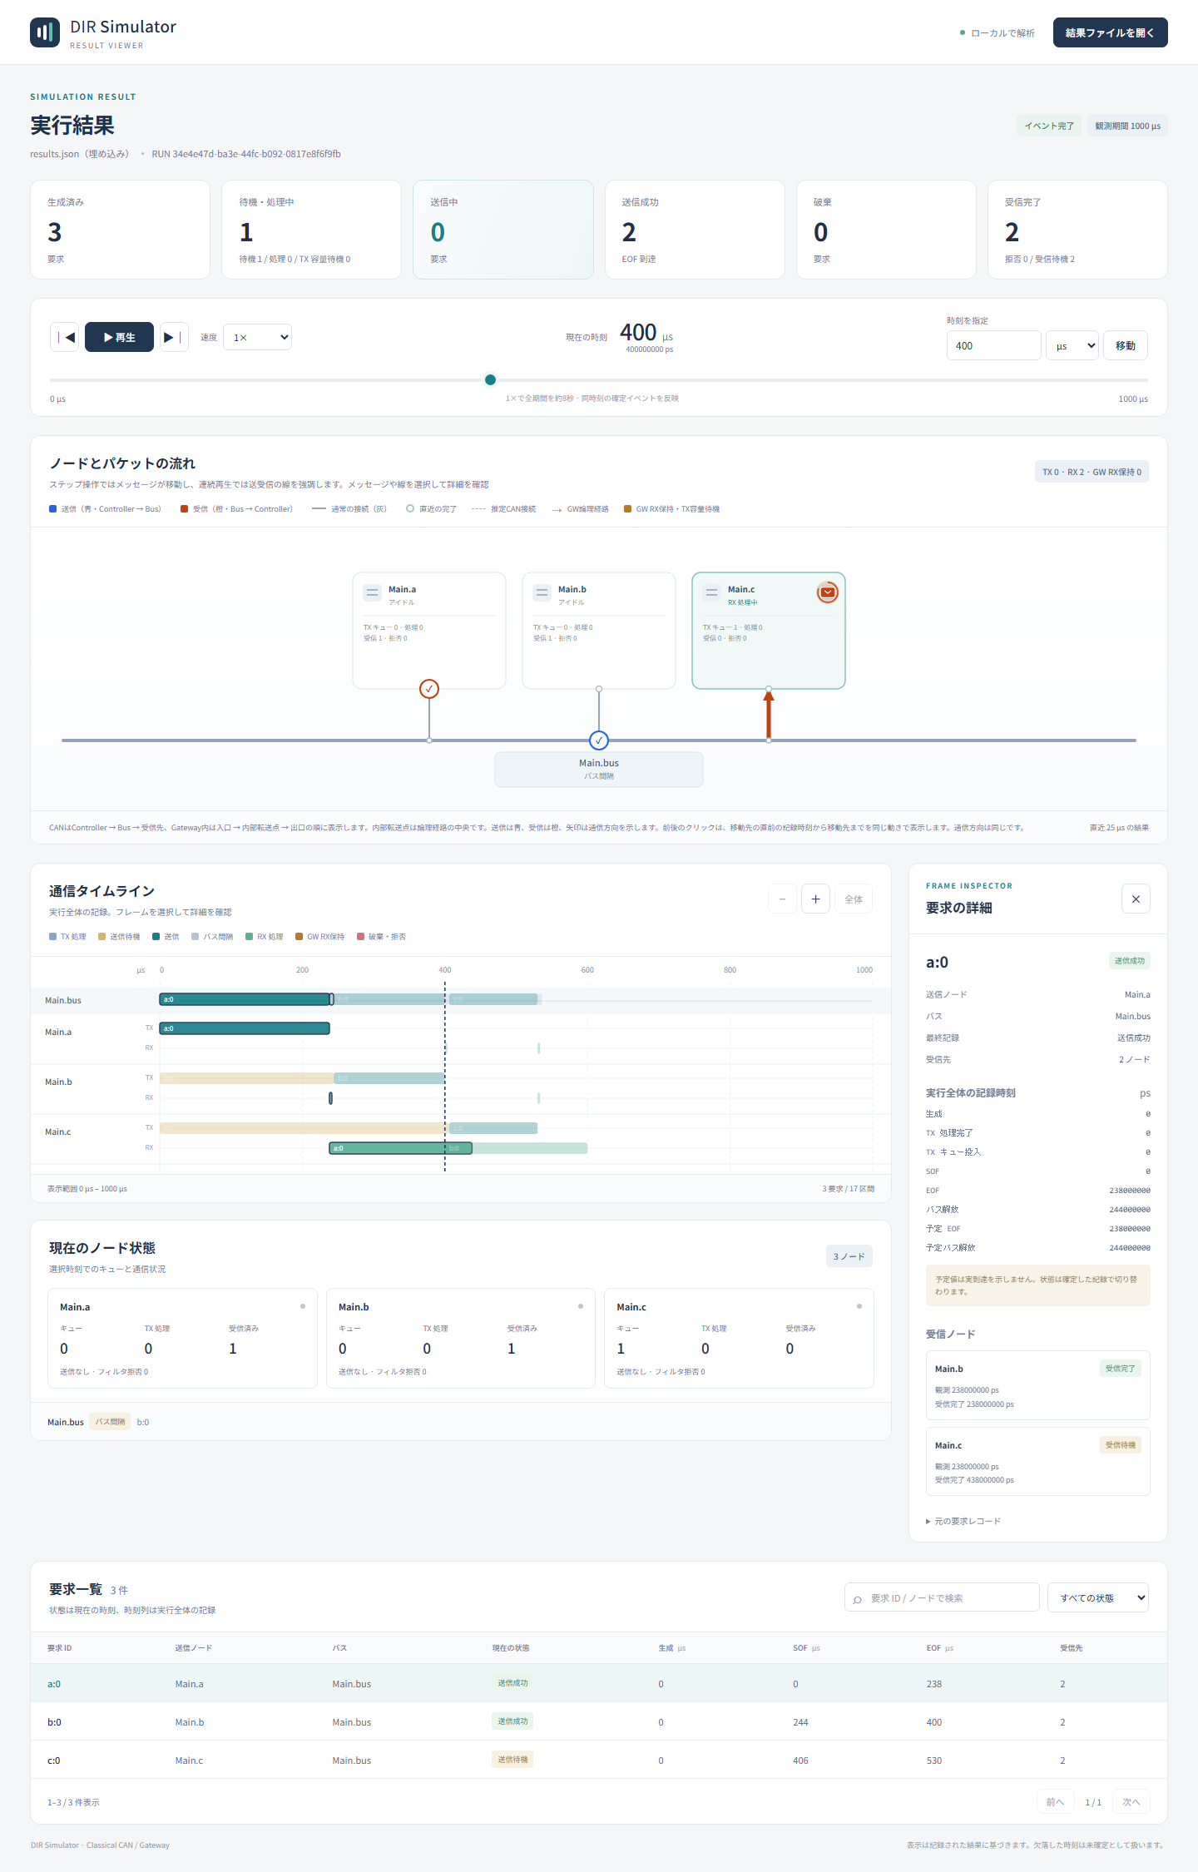Close the Frame Inspector panel
Screen dimensions: 1198x1872
click(1136, 899)
